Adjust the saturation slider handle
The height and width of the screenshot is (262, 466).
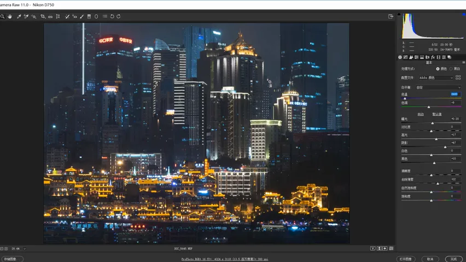click(x=431, y=200)
